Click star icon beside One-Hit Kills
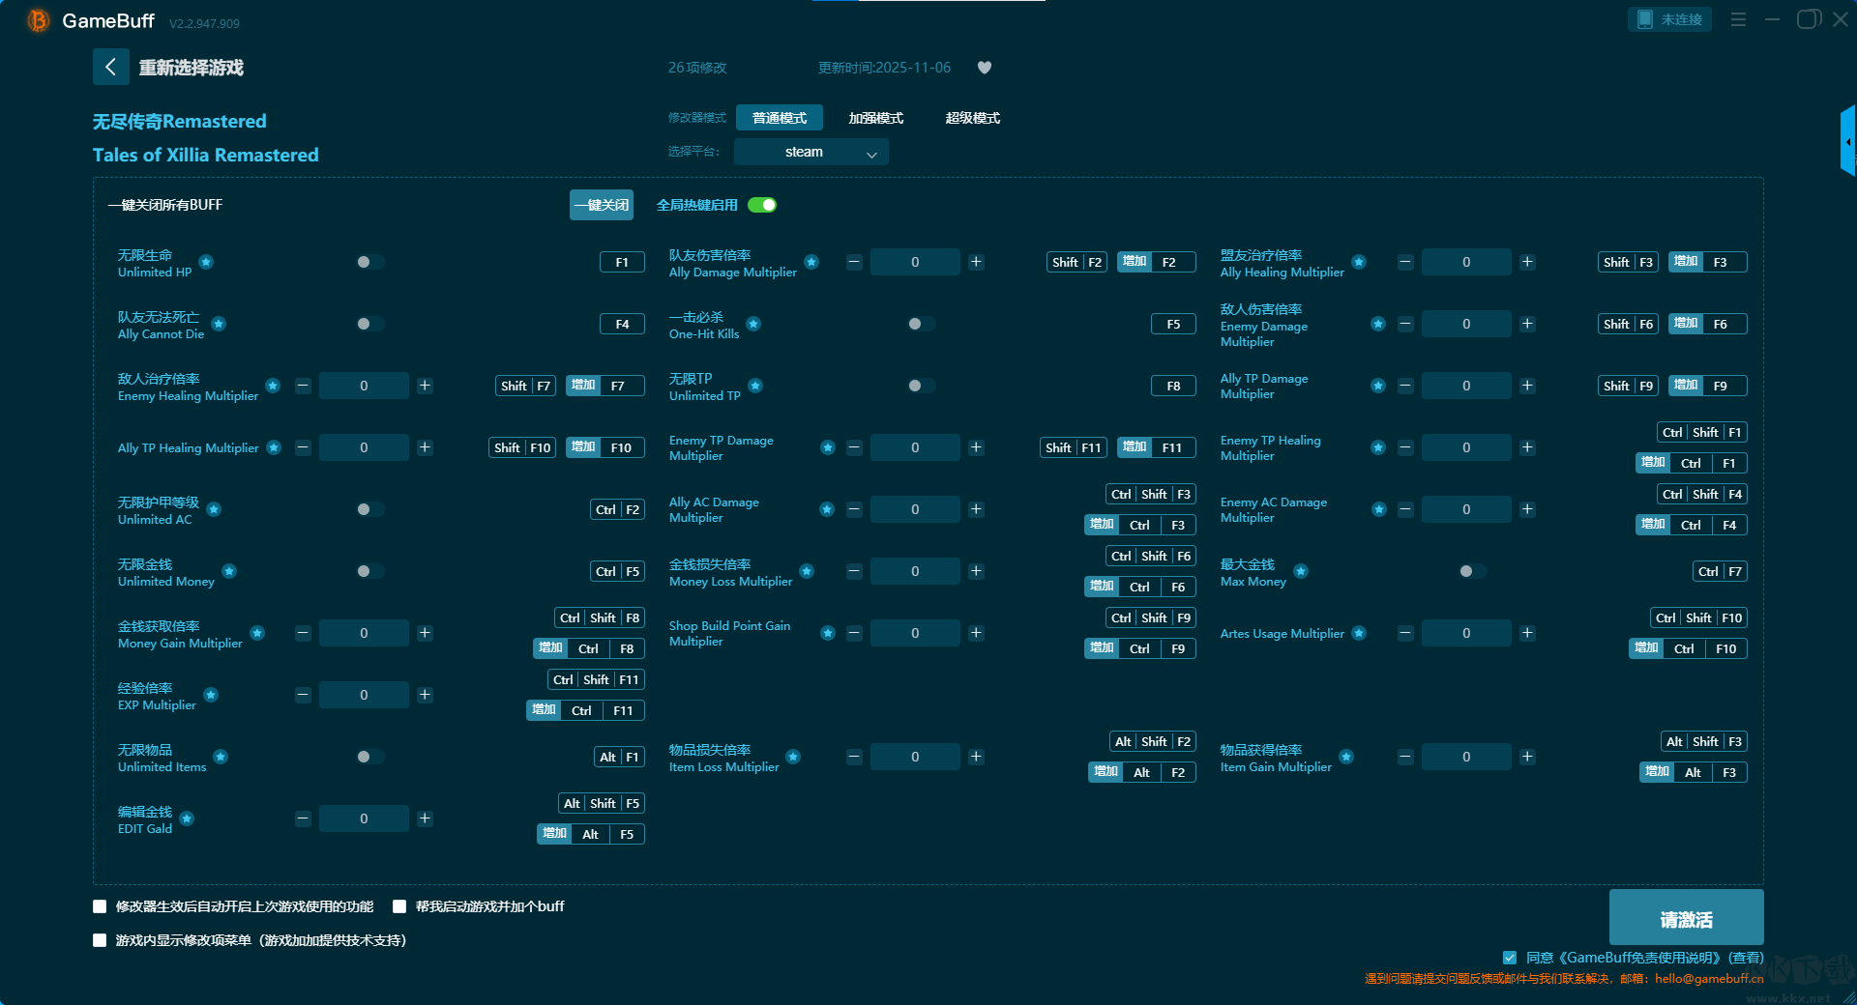The height and width of the screenshot is (1005, 1857). click(x=753, y=324)
